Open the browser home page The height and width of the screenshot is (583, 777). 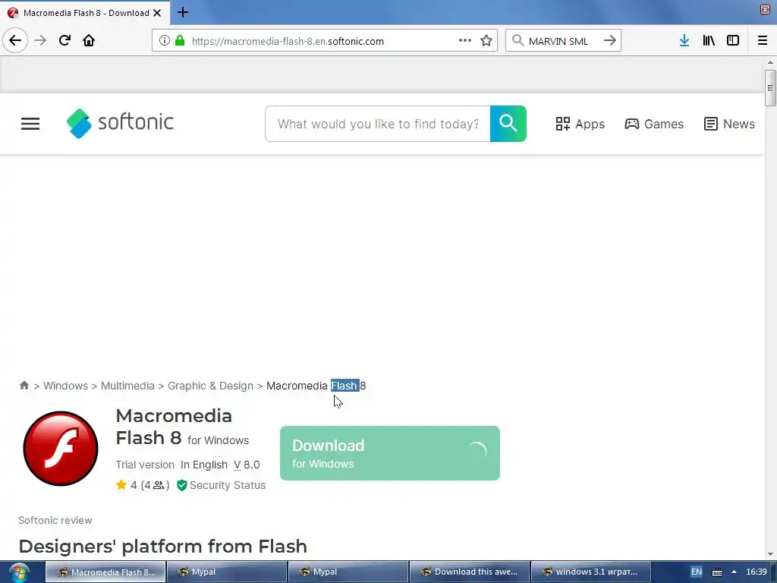tap(89, 41)
